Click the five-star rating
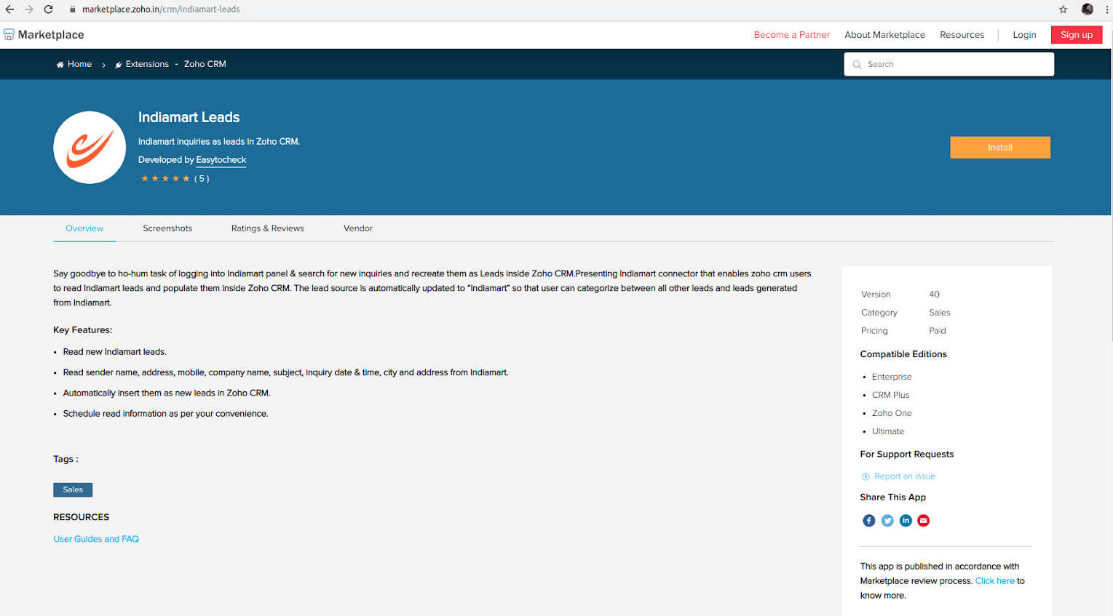 point(165,179)
